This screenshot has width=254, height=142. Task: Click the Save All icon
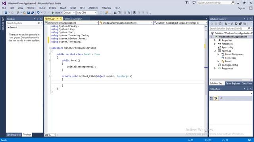click(x=33, y=13)
